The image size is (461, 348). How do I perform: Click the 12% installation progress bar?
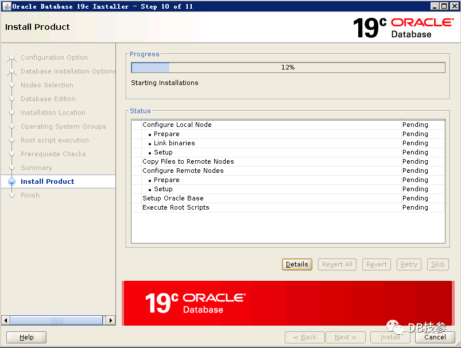click(288, 67)
